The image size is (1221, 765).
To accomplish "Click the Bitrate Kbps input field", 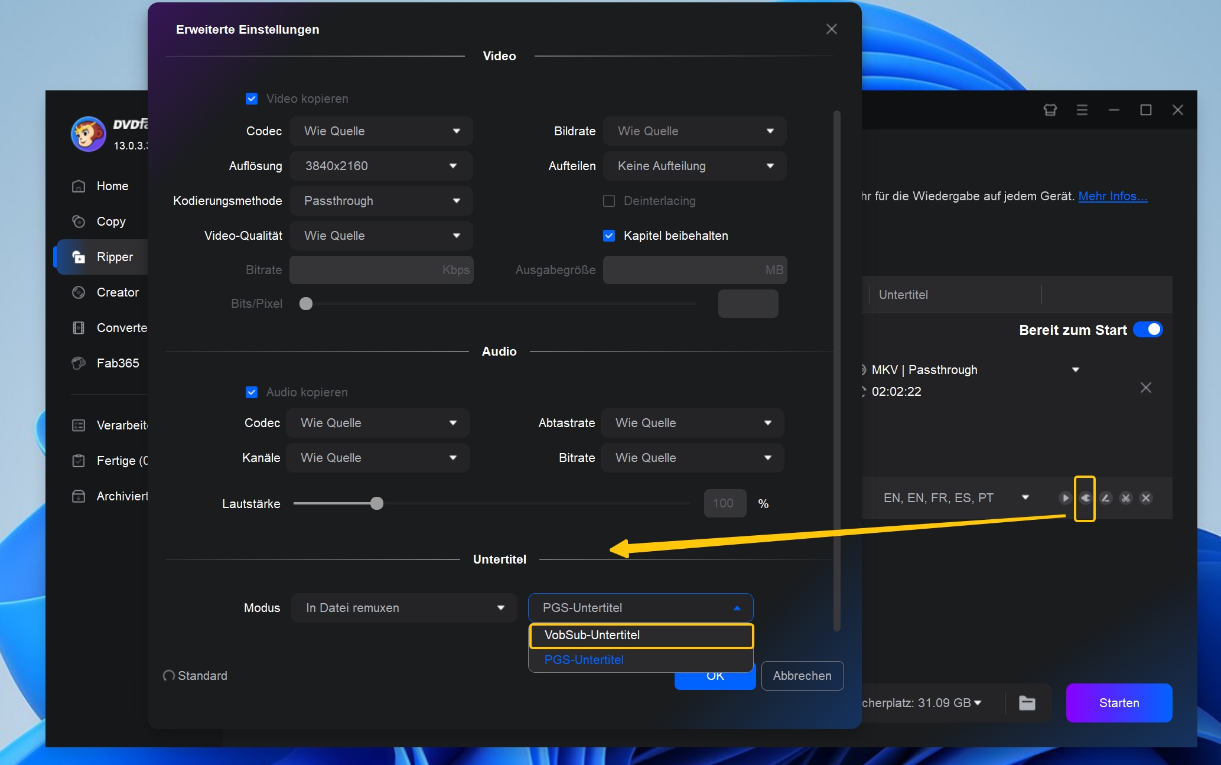I will (381, 270).
